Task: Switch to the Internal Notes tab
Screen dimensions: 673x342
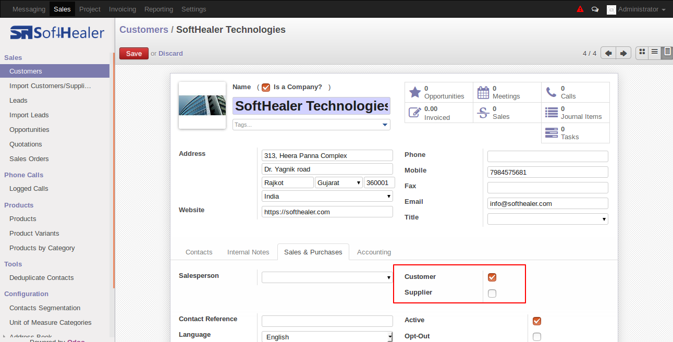Action: click(248, 252)
